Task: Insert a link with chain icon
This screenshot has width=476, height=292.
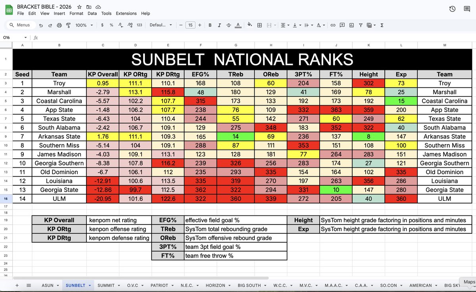Action: click(333, 25)
